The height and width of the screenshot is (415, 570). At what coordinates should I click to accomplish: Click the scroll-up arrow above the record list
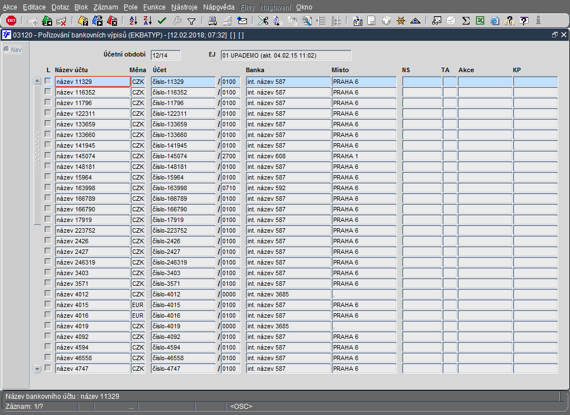37,81
